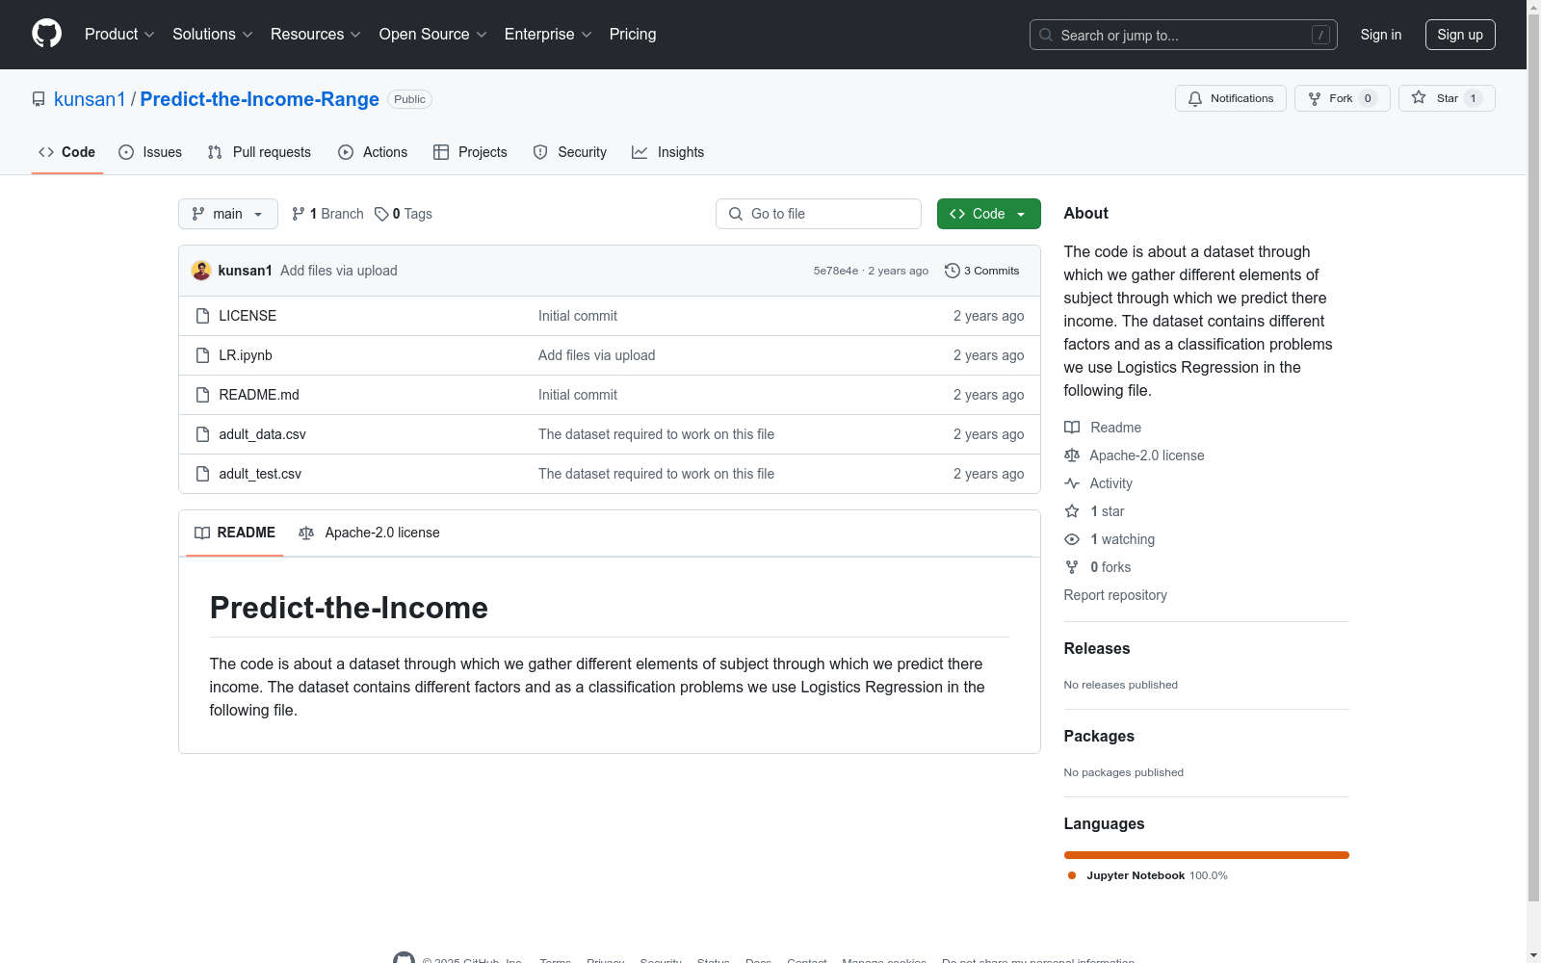Open the Open Source dropdown
1541x963 pixels.
432,35
